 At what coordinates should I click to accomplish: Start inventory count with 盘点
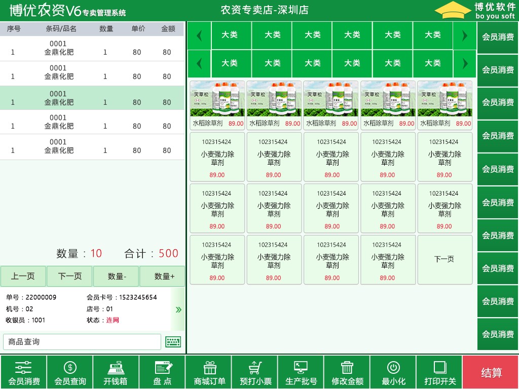[x=162, y=372]
